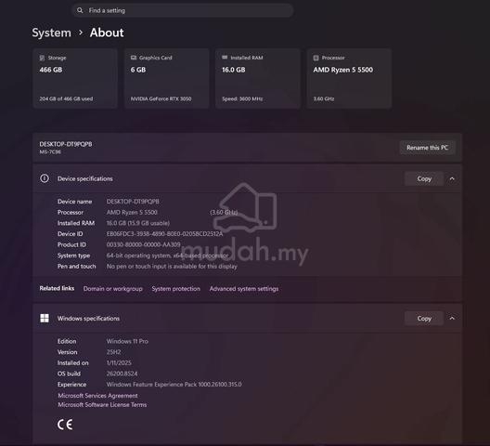
Task: Click the CE mark icon
Action: click(x=65, y=425)
